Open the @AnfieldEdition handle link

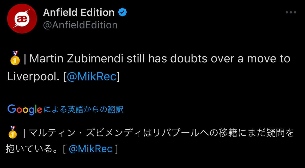click(x=80, y=25)
